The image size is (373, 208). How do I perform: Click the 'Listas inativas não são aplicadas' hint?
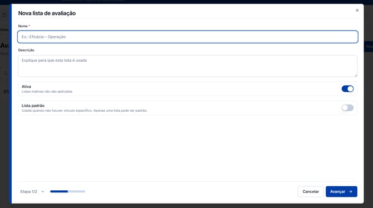pos(47,92)
